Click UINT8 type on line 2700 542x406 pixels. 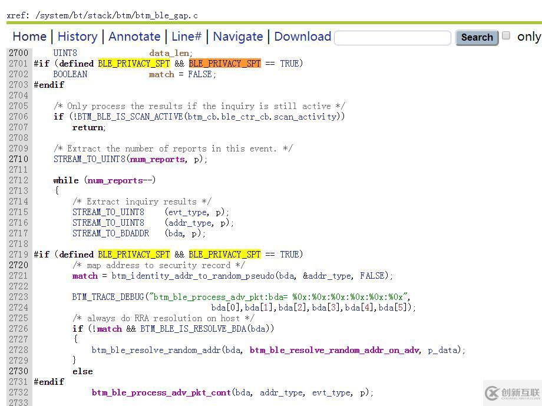click(x=65, y=53)
